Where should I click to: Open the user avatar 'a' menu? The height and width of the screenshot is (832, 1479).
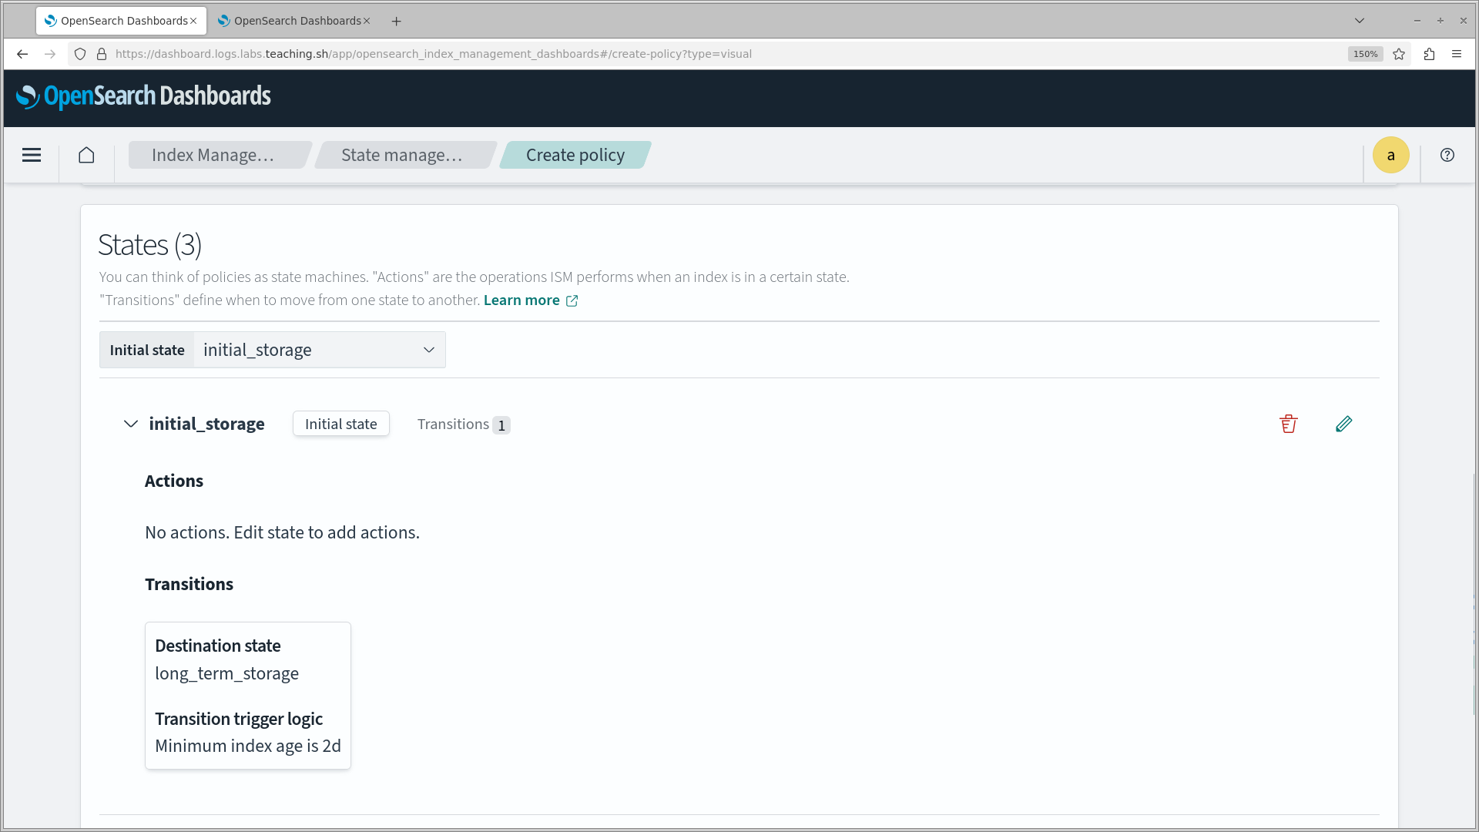click(1390, 155)
